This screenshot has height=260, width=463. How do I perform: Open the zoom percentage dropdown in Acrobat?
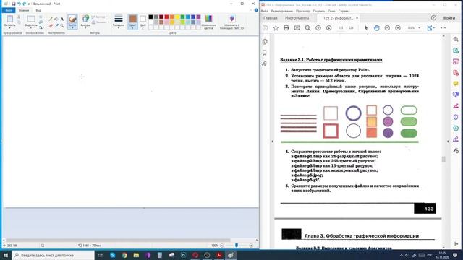(x=419, y=28)
